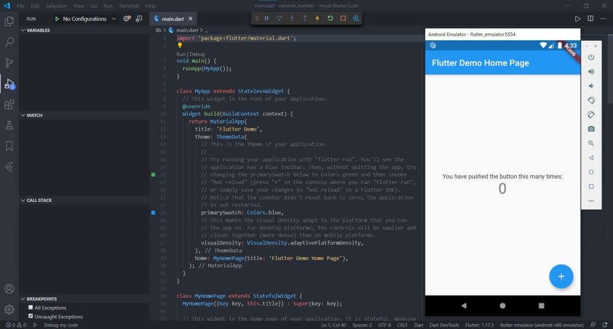Stop the debug session
Screen dimensions: 613x329
pyautogui.click(x=343, y=19)
